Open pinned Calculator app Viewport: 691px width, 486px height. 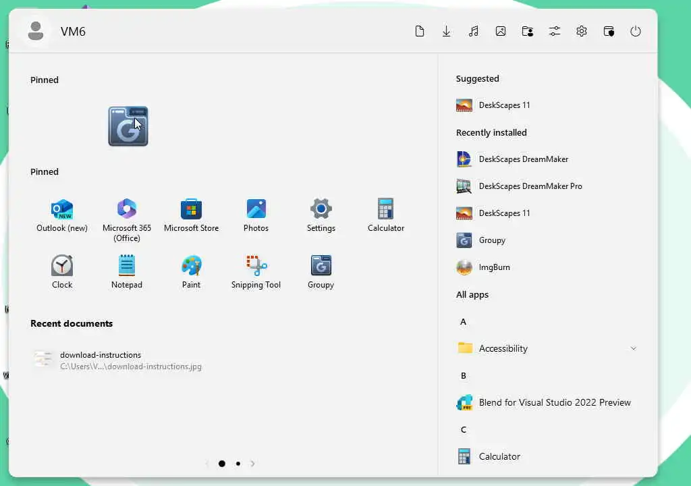click(385, 215)
